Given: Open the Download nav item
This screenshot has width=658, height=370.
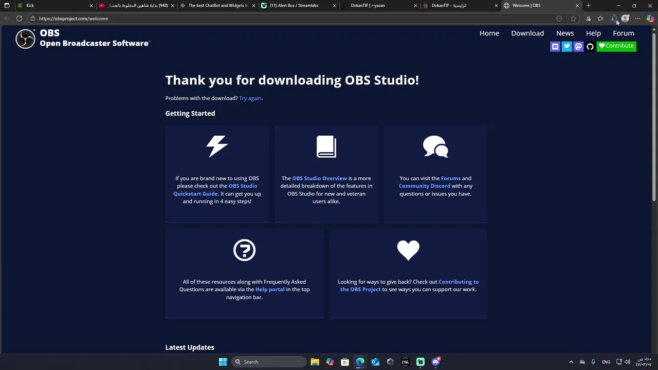Looking at the screenshot, I should [527, 33].
